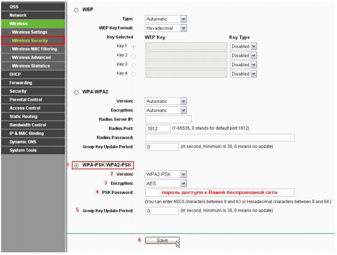Choose the WEP Key 2 radio button
This screenshot has width=337, height=255.
pyautogui.click(x=133, y=56)
